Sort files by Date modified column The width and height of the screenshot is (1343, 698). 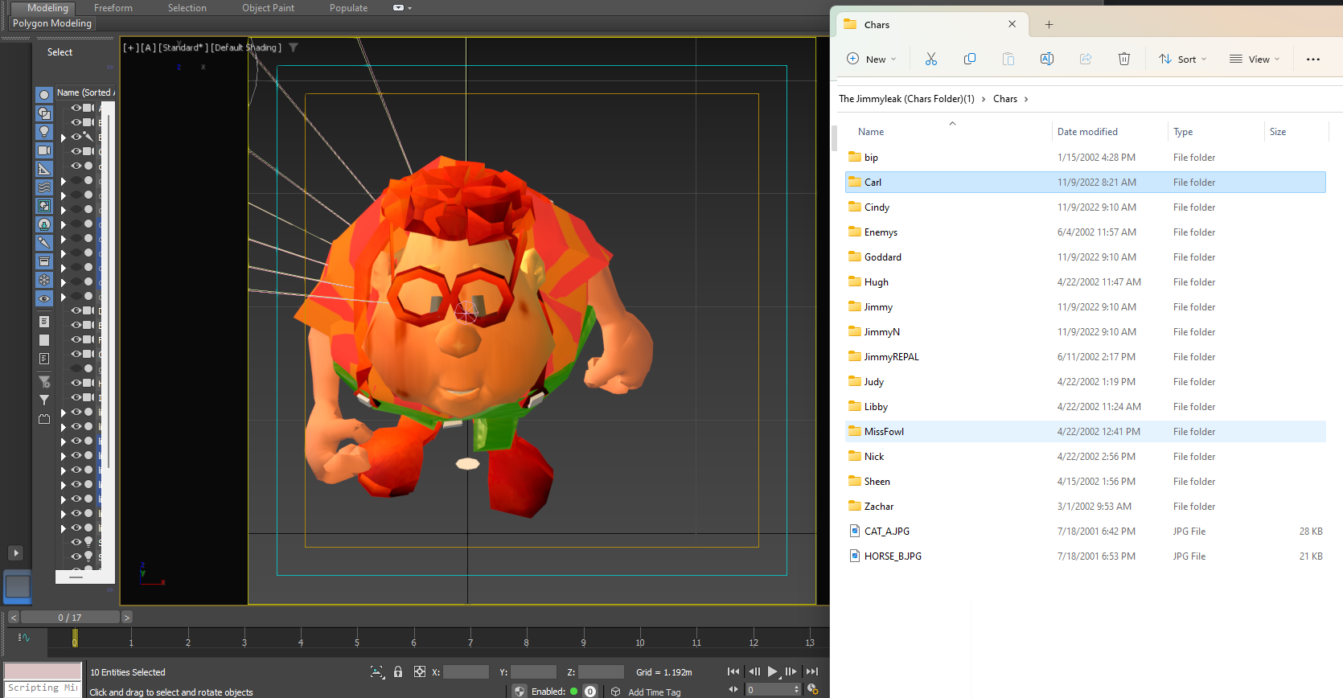(x=1087, y=132)
